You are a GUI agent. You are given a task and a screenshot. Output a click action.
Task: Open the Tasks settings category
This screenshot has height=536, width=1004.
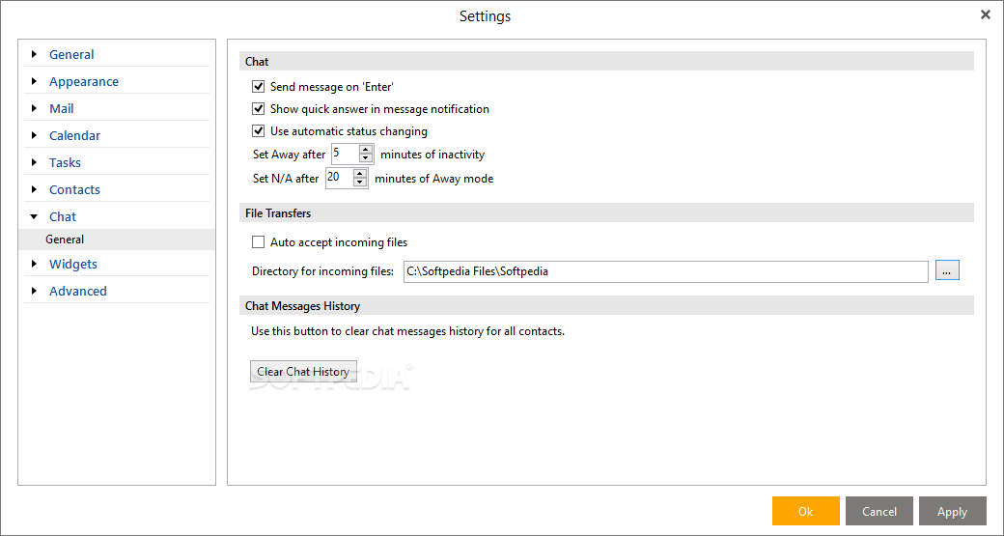(x=65, y=162)
